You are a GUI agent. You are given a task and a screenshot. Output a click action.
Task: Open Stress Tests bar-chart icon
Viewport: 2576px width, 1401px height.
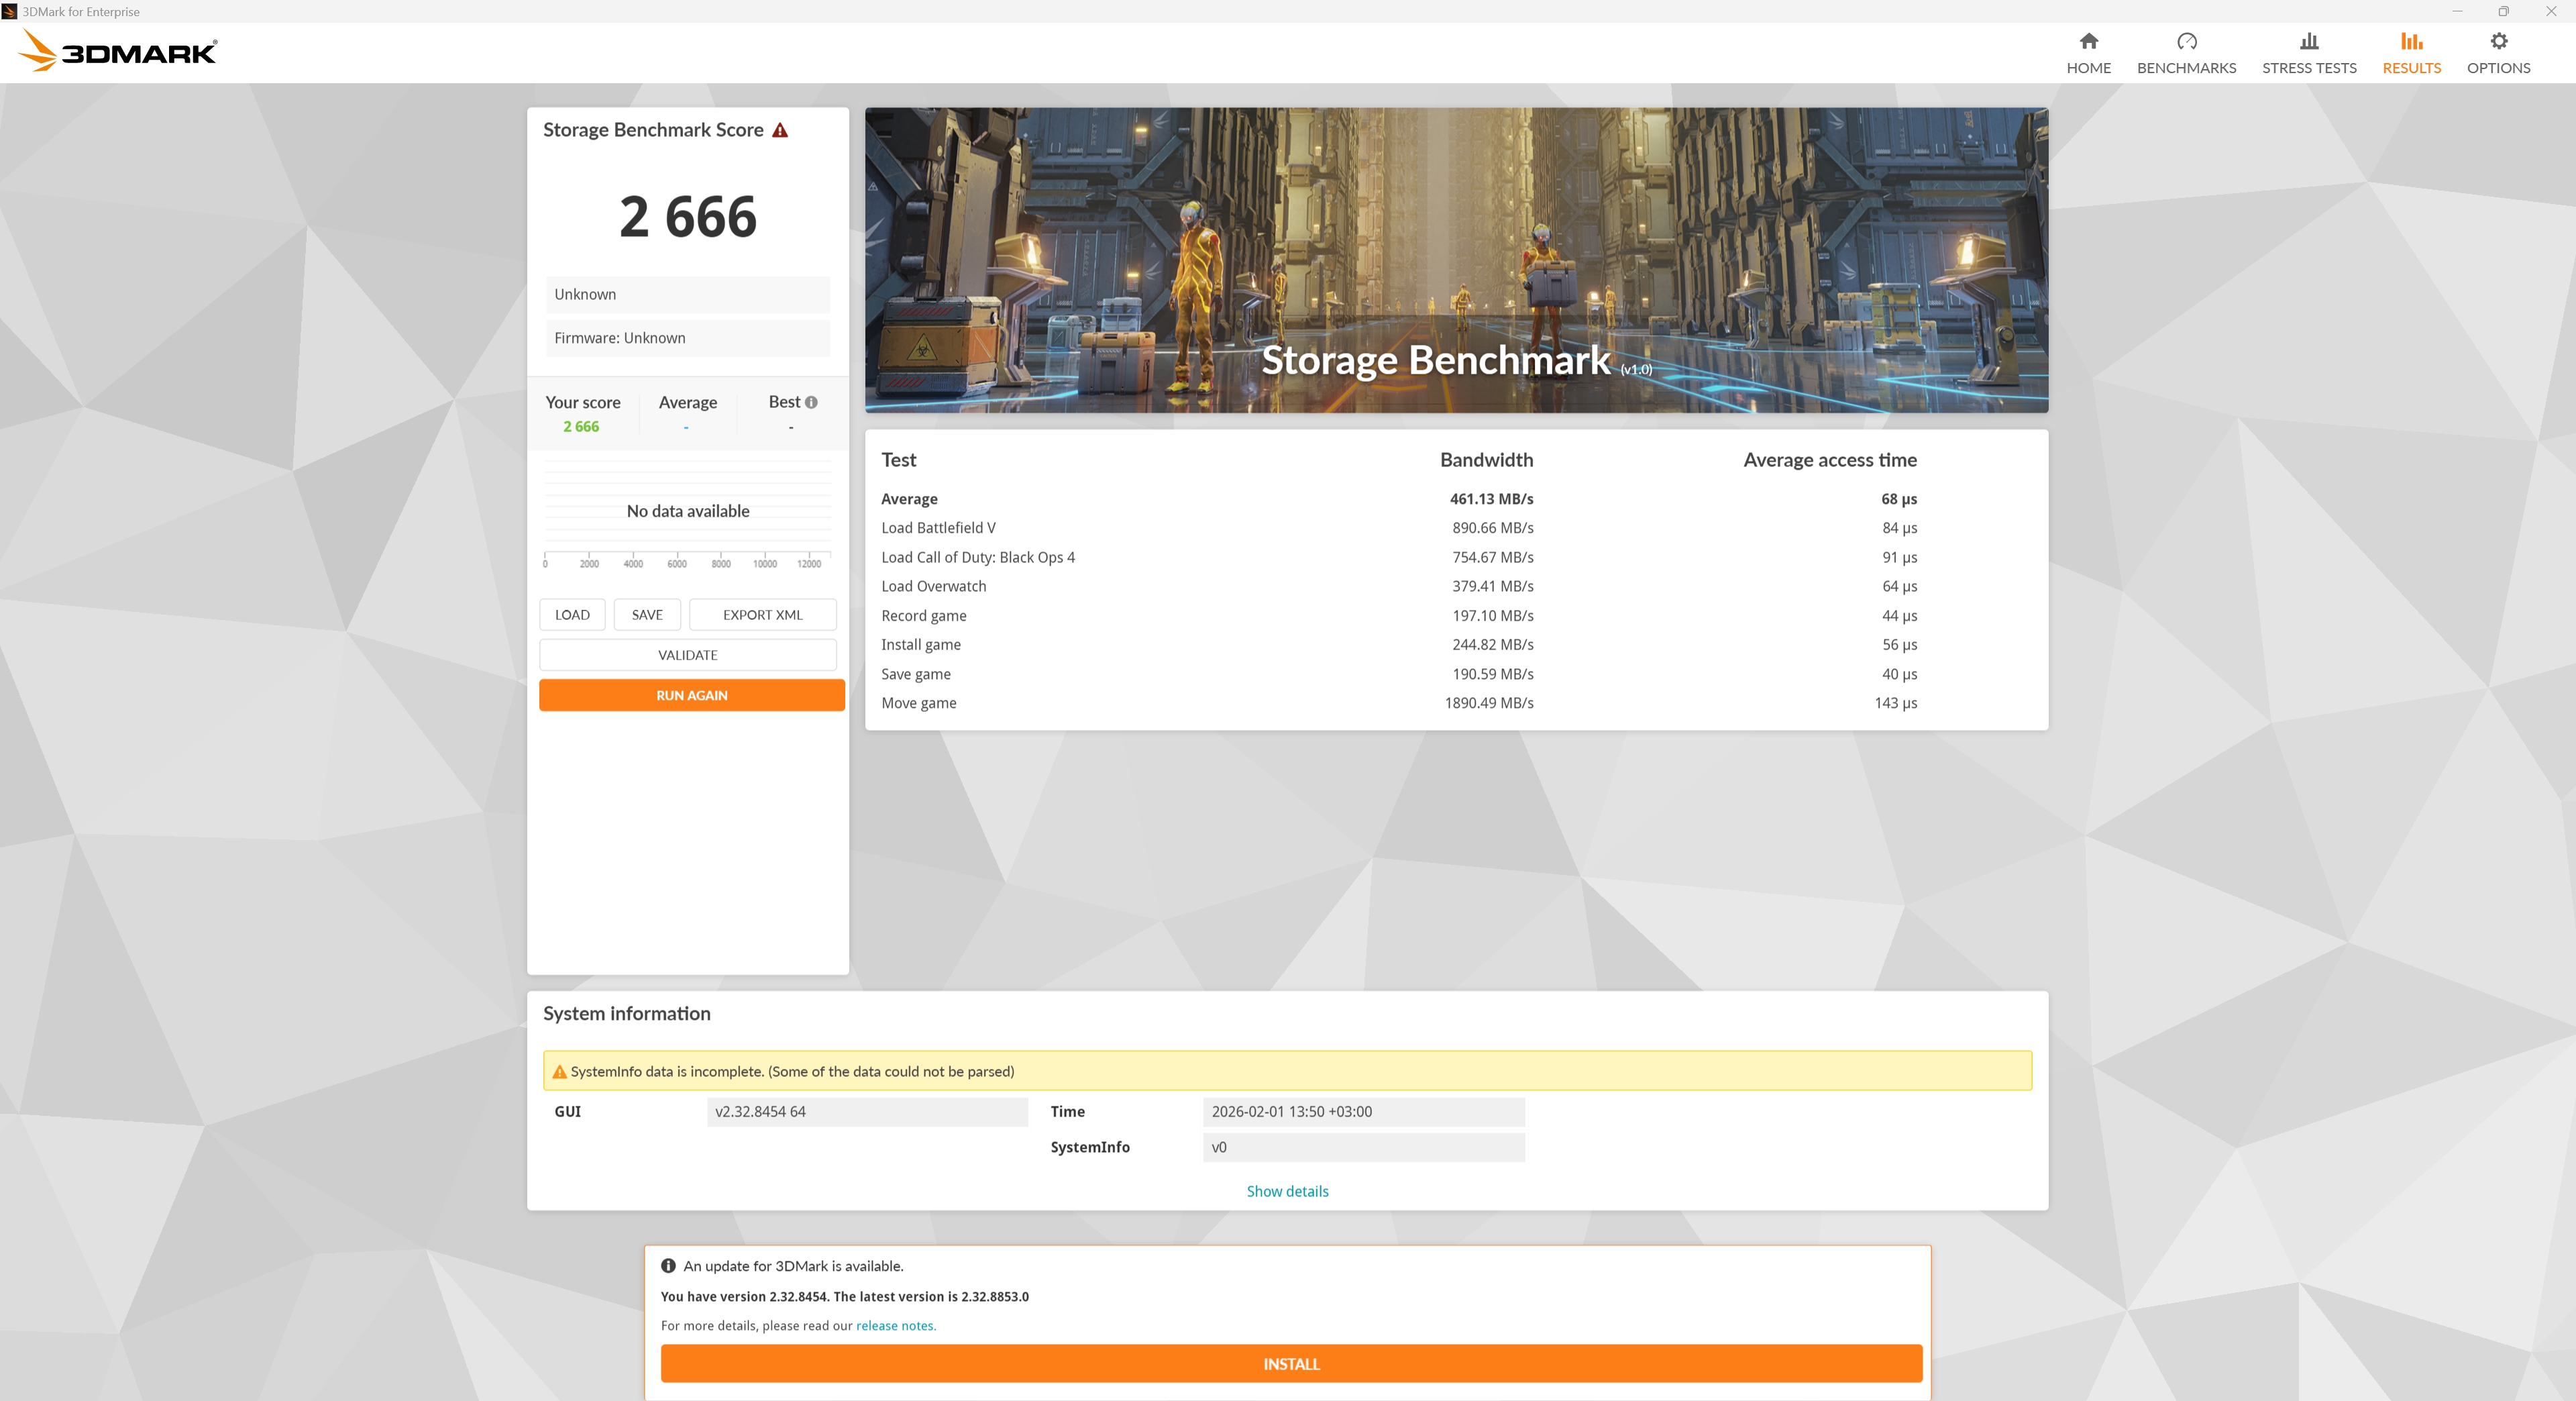pos(2308,41)
